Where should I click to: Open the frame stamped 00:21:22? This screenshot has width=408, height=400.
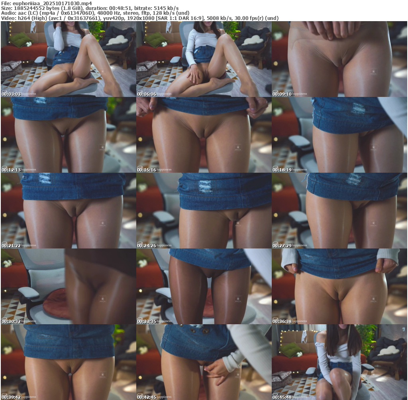[x=68, y=211]
